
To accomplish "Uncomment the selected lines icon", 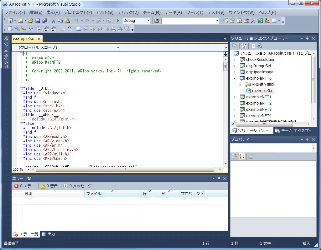I will [70, 29].
